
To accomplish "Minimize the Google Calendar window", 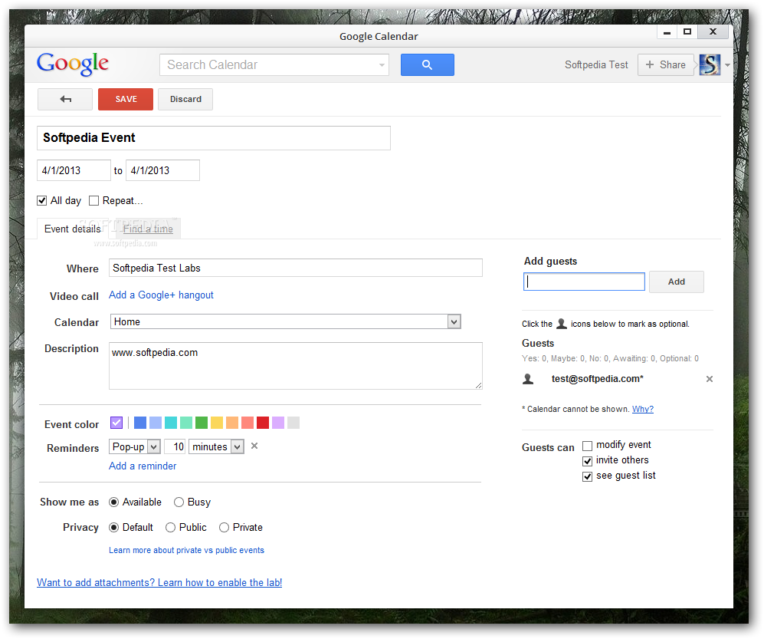I will point(667,32).
